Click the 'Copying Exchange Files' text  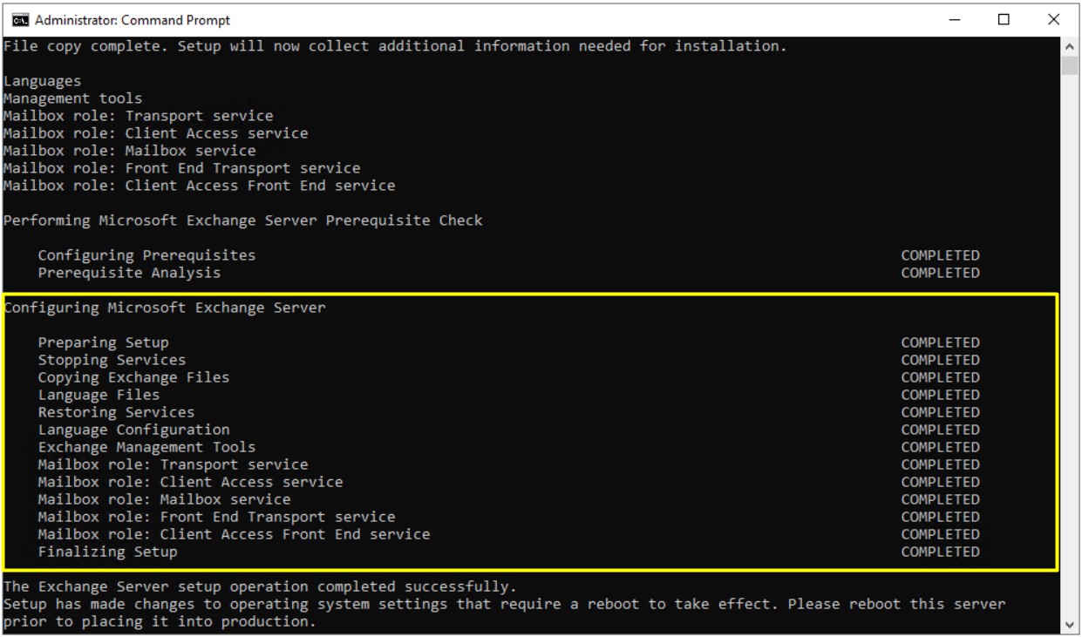tap(134, 377)
